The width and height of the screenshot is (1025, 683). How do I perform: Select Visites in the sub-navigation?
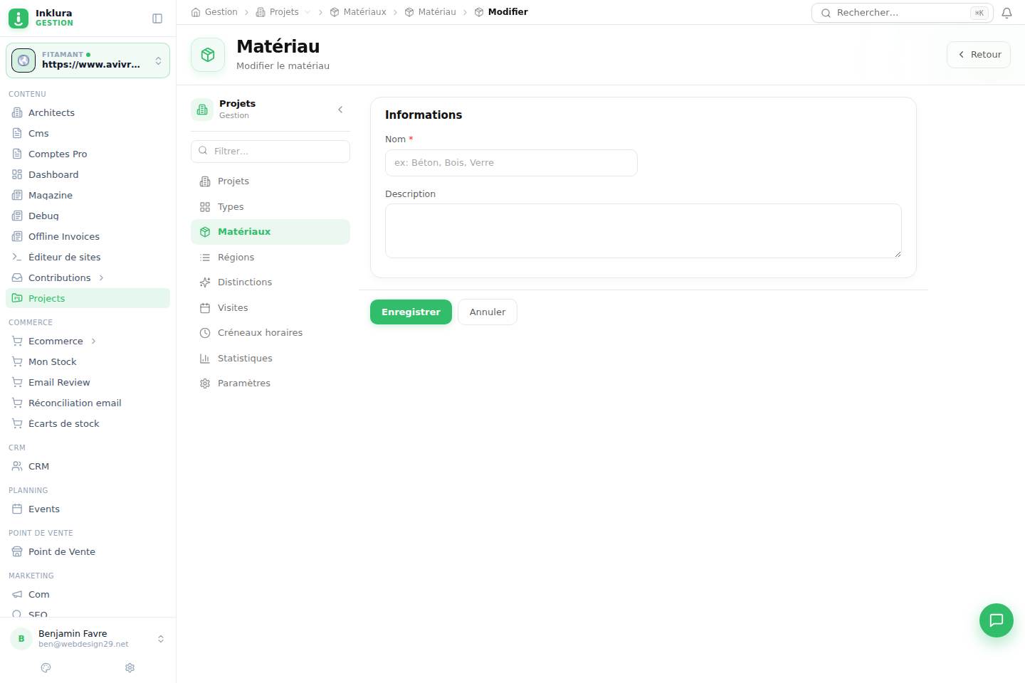click(270, 307)
